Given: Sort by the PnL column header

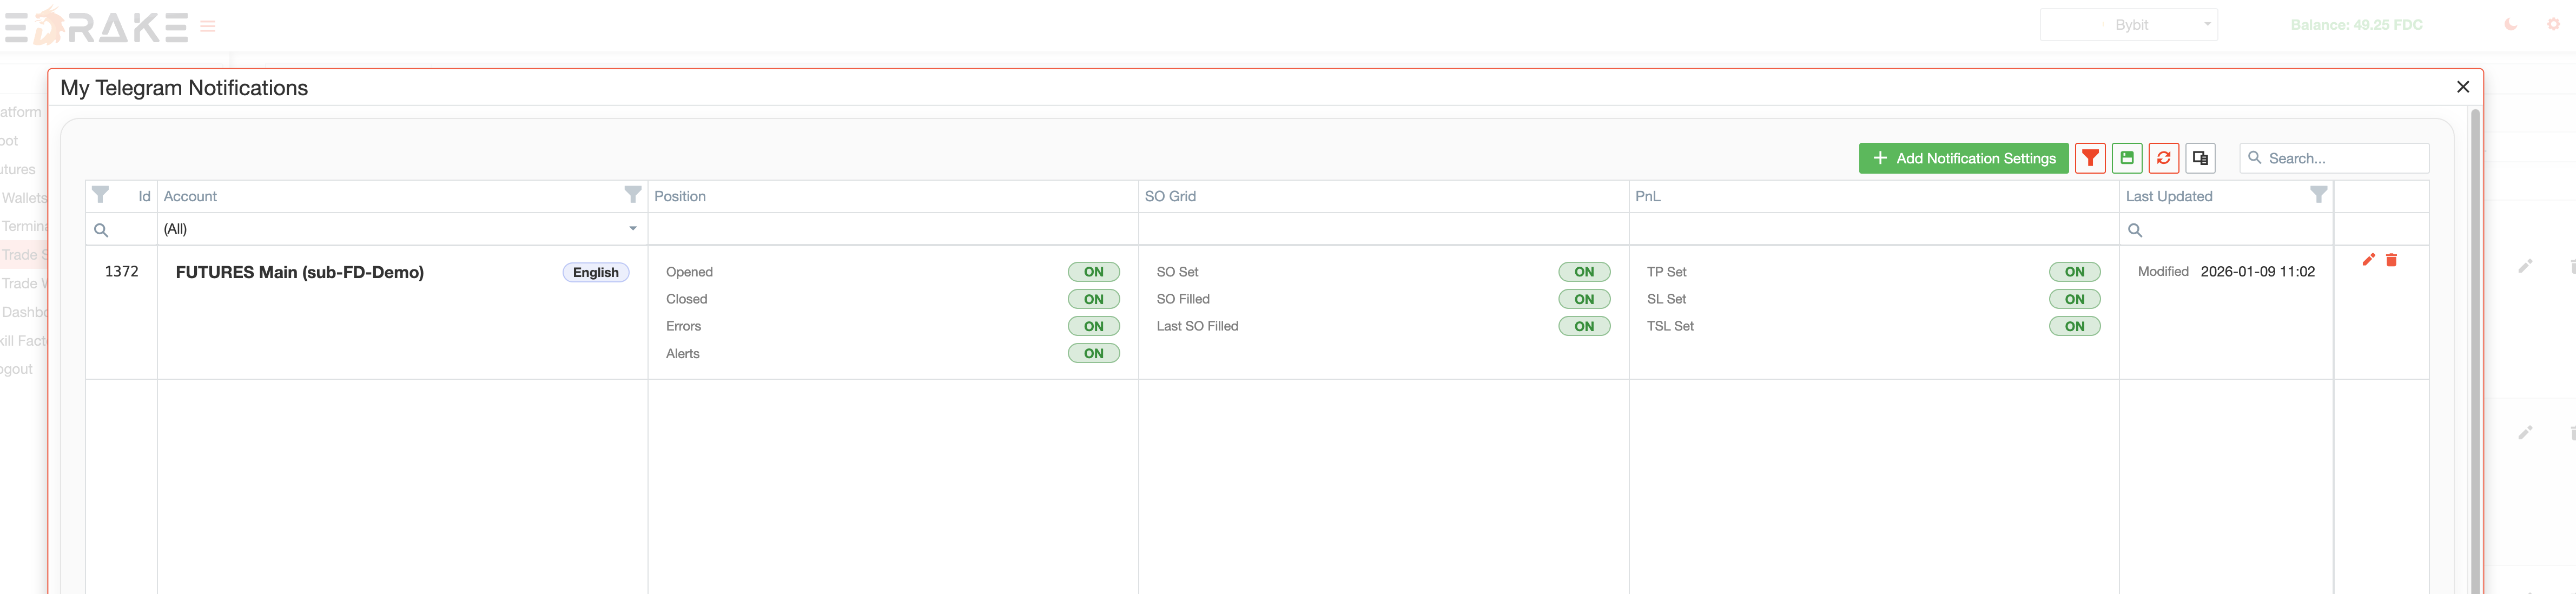Looking at the screenshot, I should tap(1648, 196).
